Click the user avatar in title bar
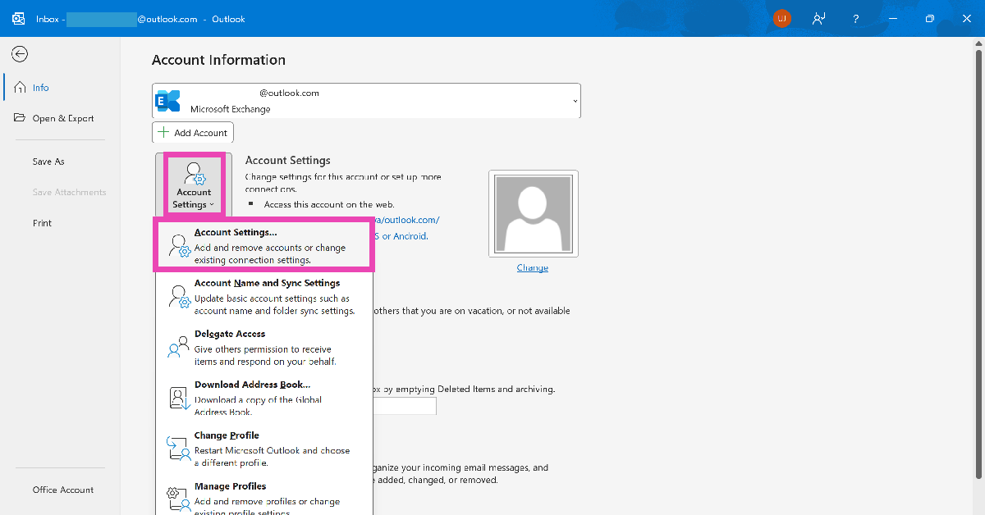This screenshot has width=985, height=515. click(x=781, y=18)
